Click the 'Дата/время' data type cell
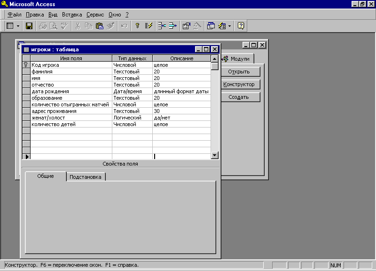This screenshot has height=271, width=376. pos(132,91)
